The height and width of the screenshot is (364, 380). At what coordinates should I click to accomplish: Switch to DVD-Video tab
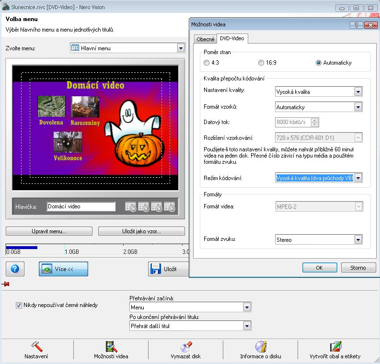click(232, 38)
